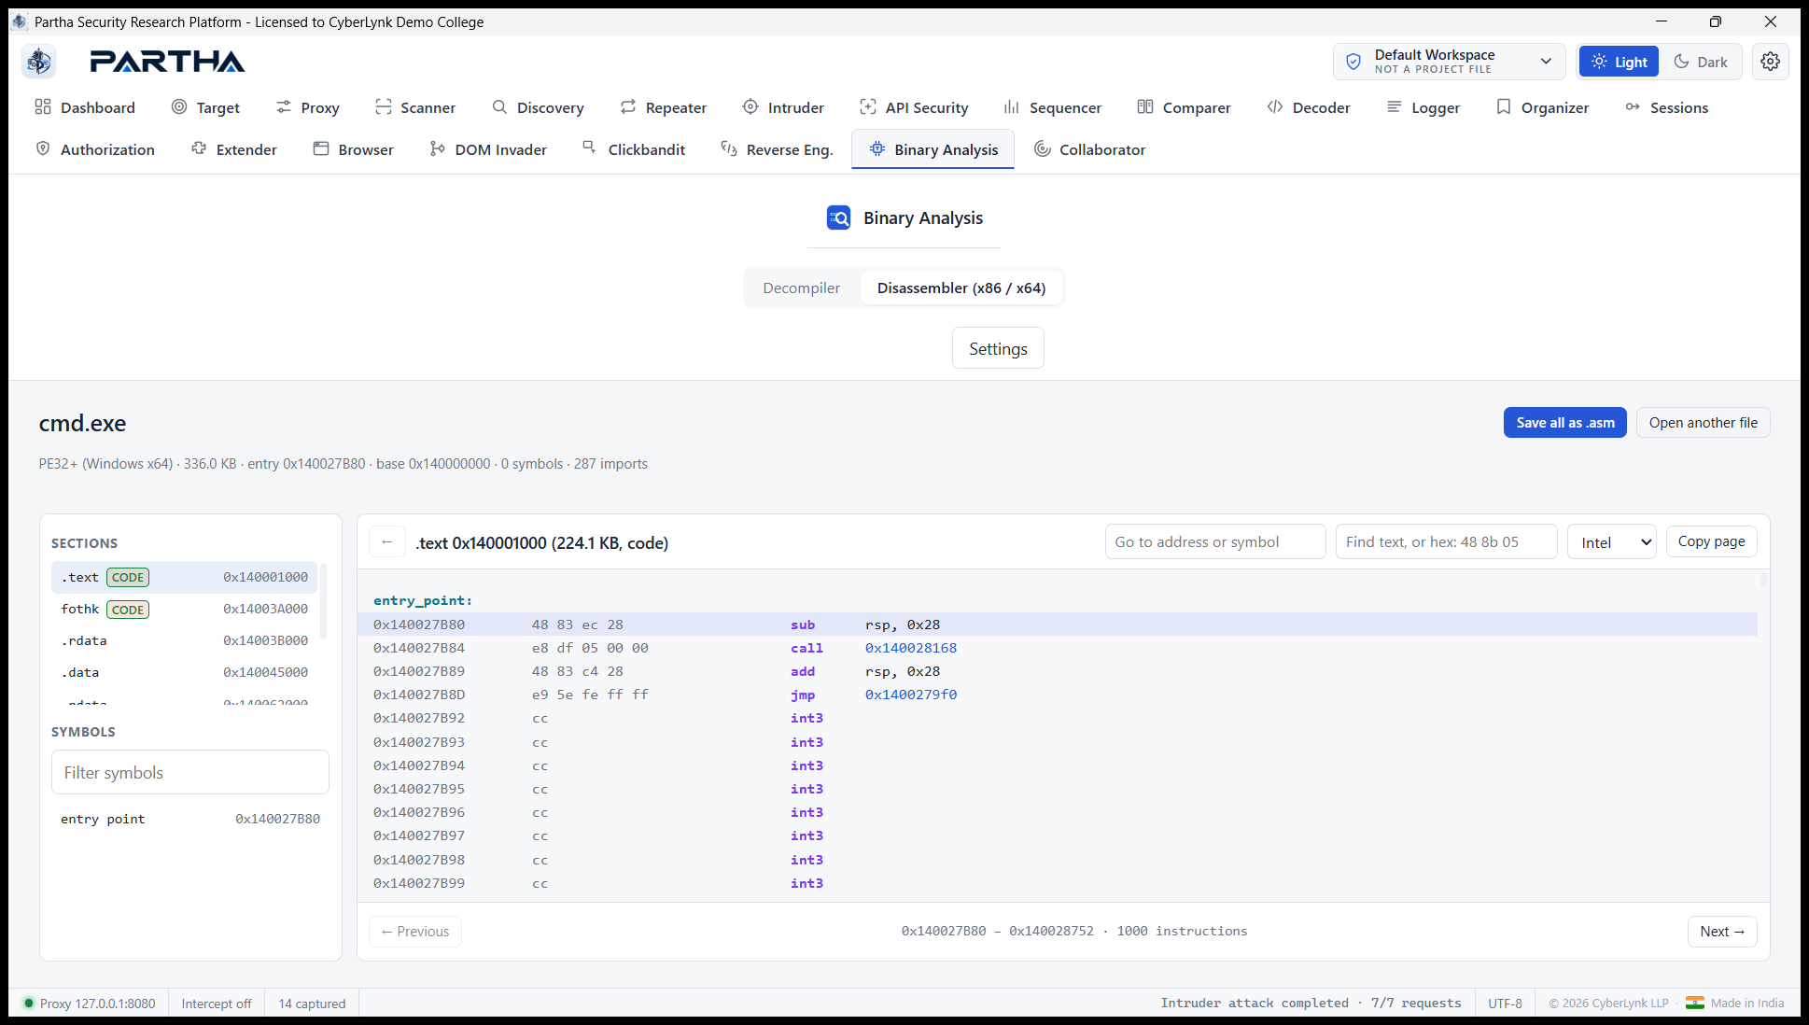This screenshot has width=1809, height=1025.
Task: Click the Extender puzzle icon
Action: tap(199, 148)
